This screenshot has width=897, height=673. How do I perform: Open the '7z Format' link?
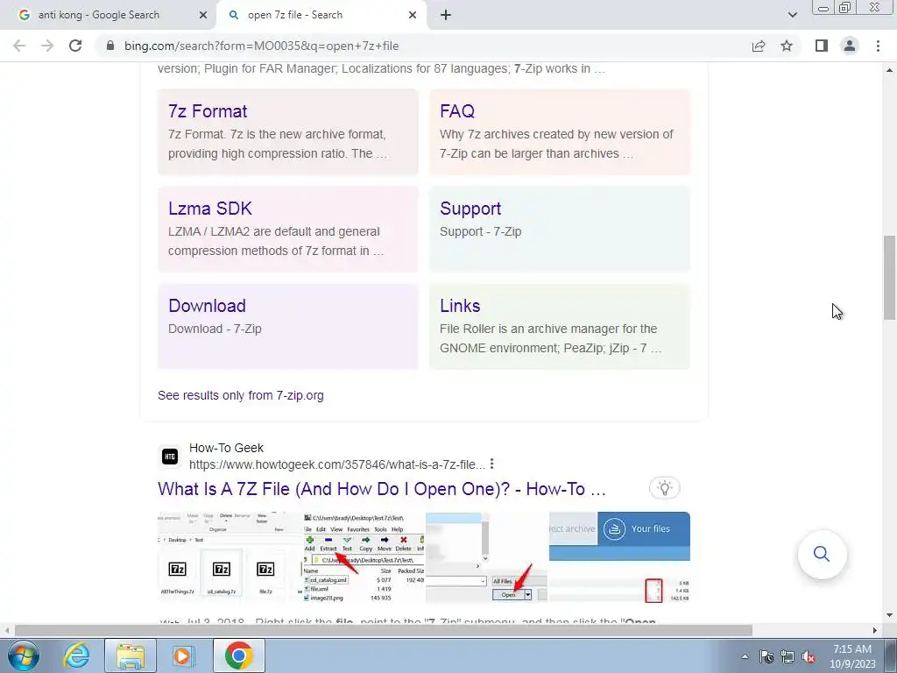(x=208, y=111)
